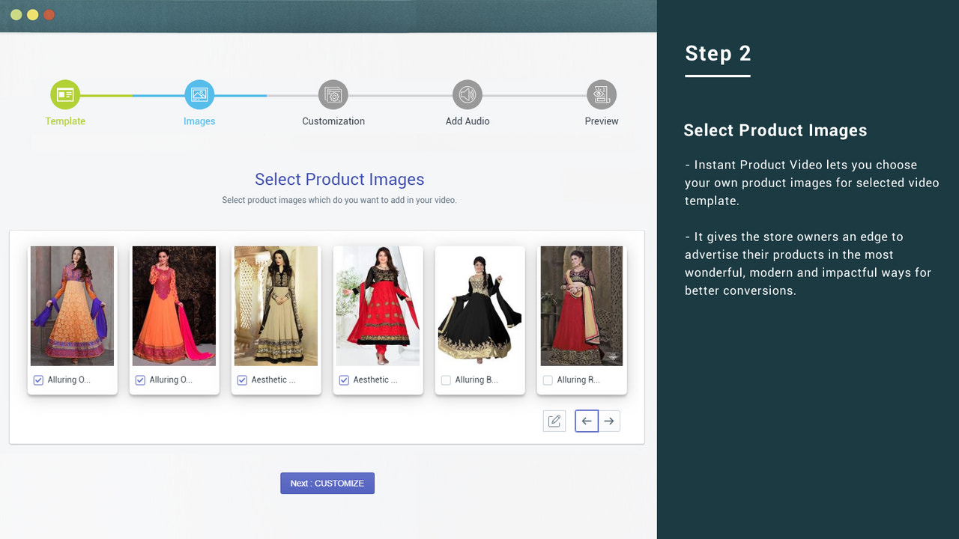Switch to the Template step label
The height and width of the screenshot is (539, 959).
coord(65,121)
